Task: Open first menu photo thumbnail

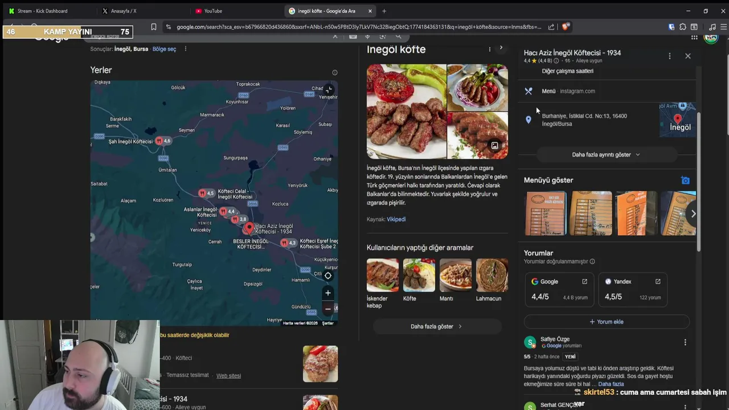Action: point(546,214)
